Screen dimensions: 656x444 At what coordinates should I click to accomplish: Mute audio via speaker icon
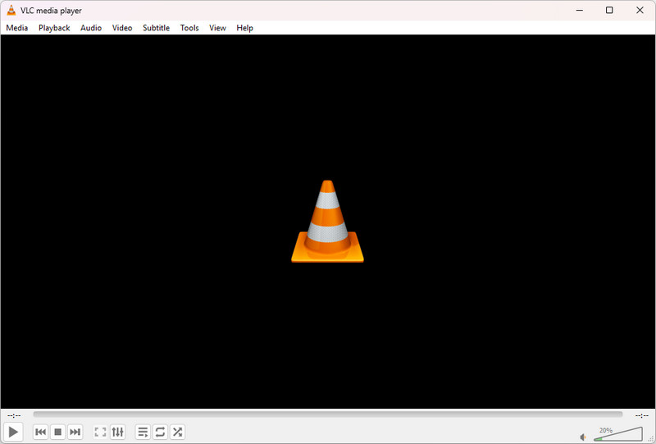tap(583, 437)
